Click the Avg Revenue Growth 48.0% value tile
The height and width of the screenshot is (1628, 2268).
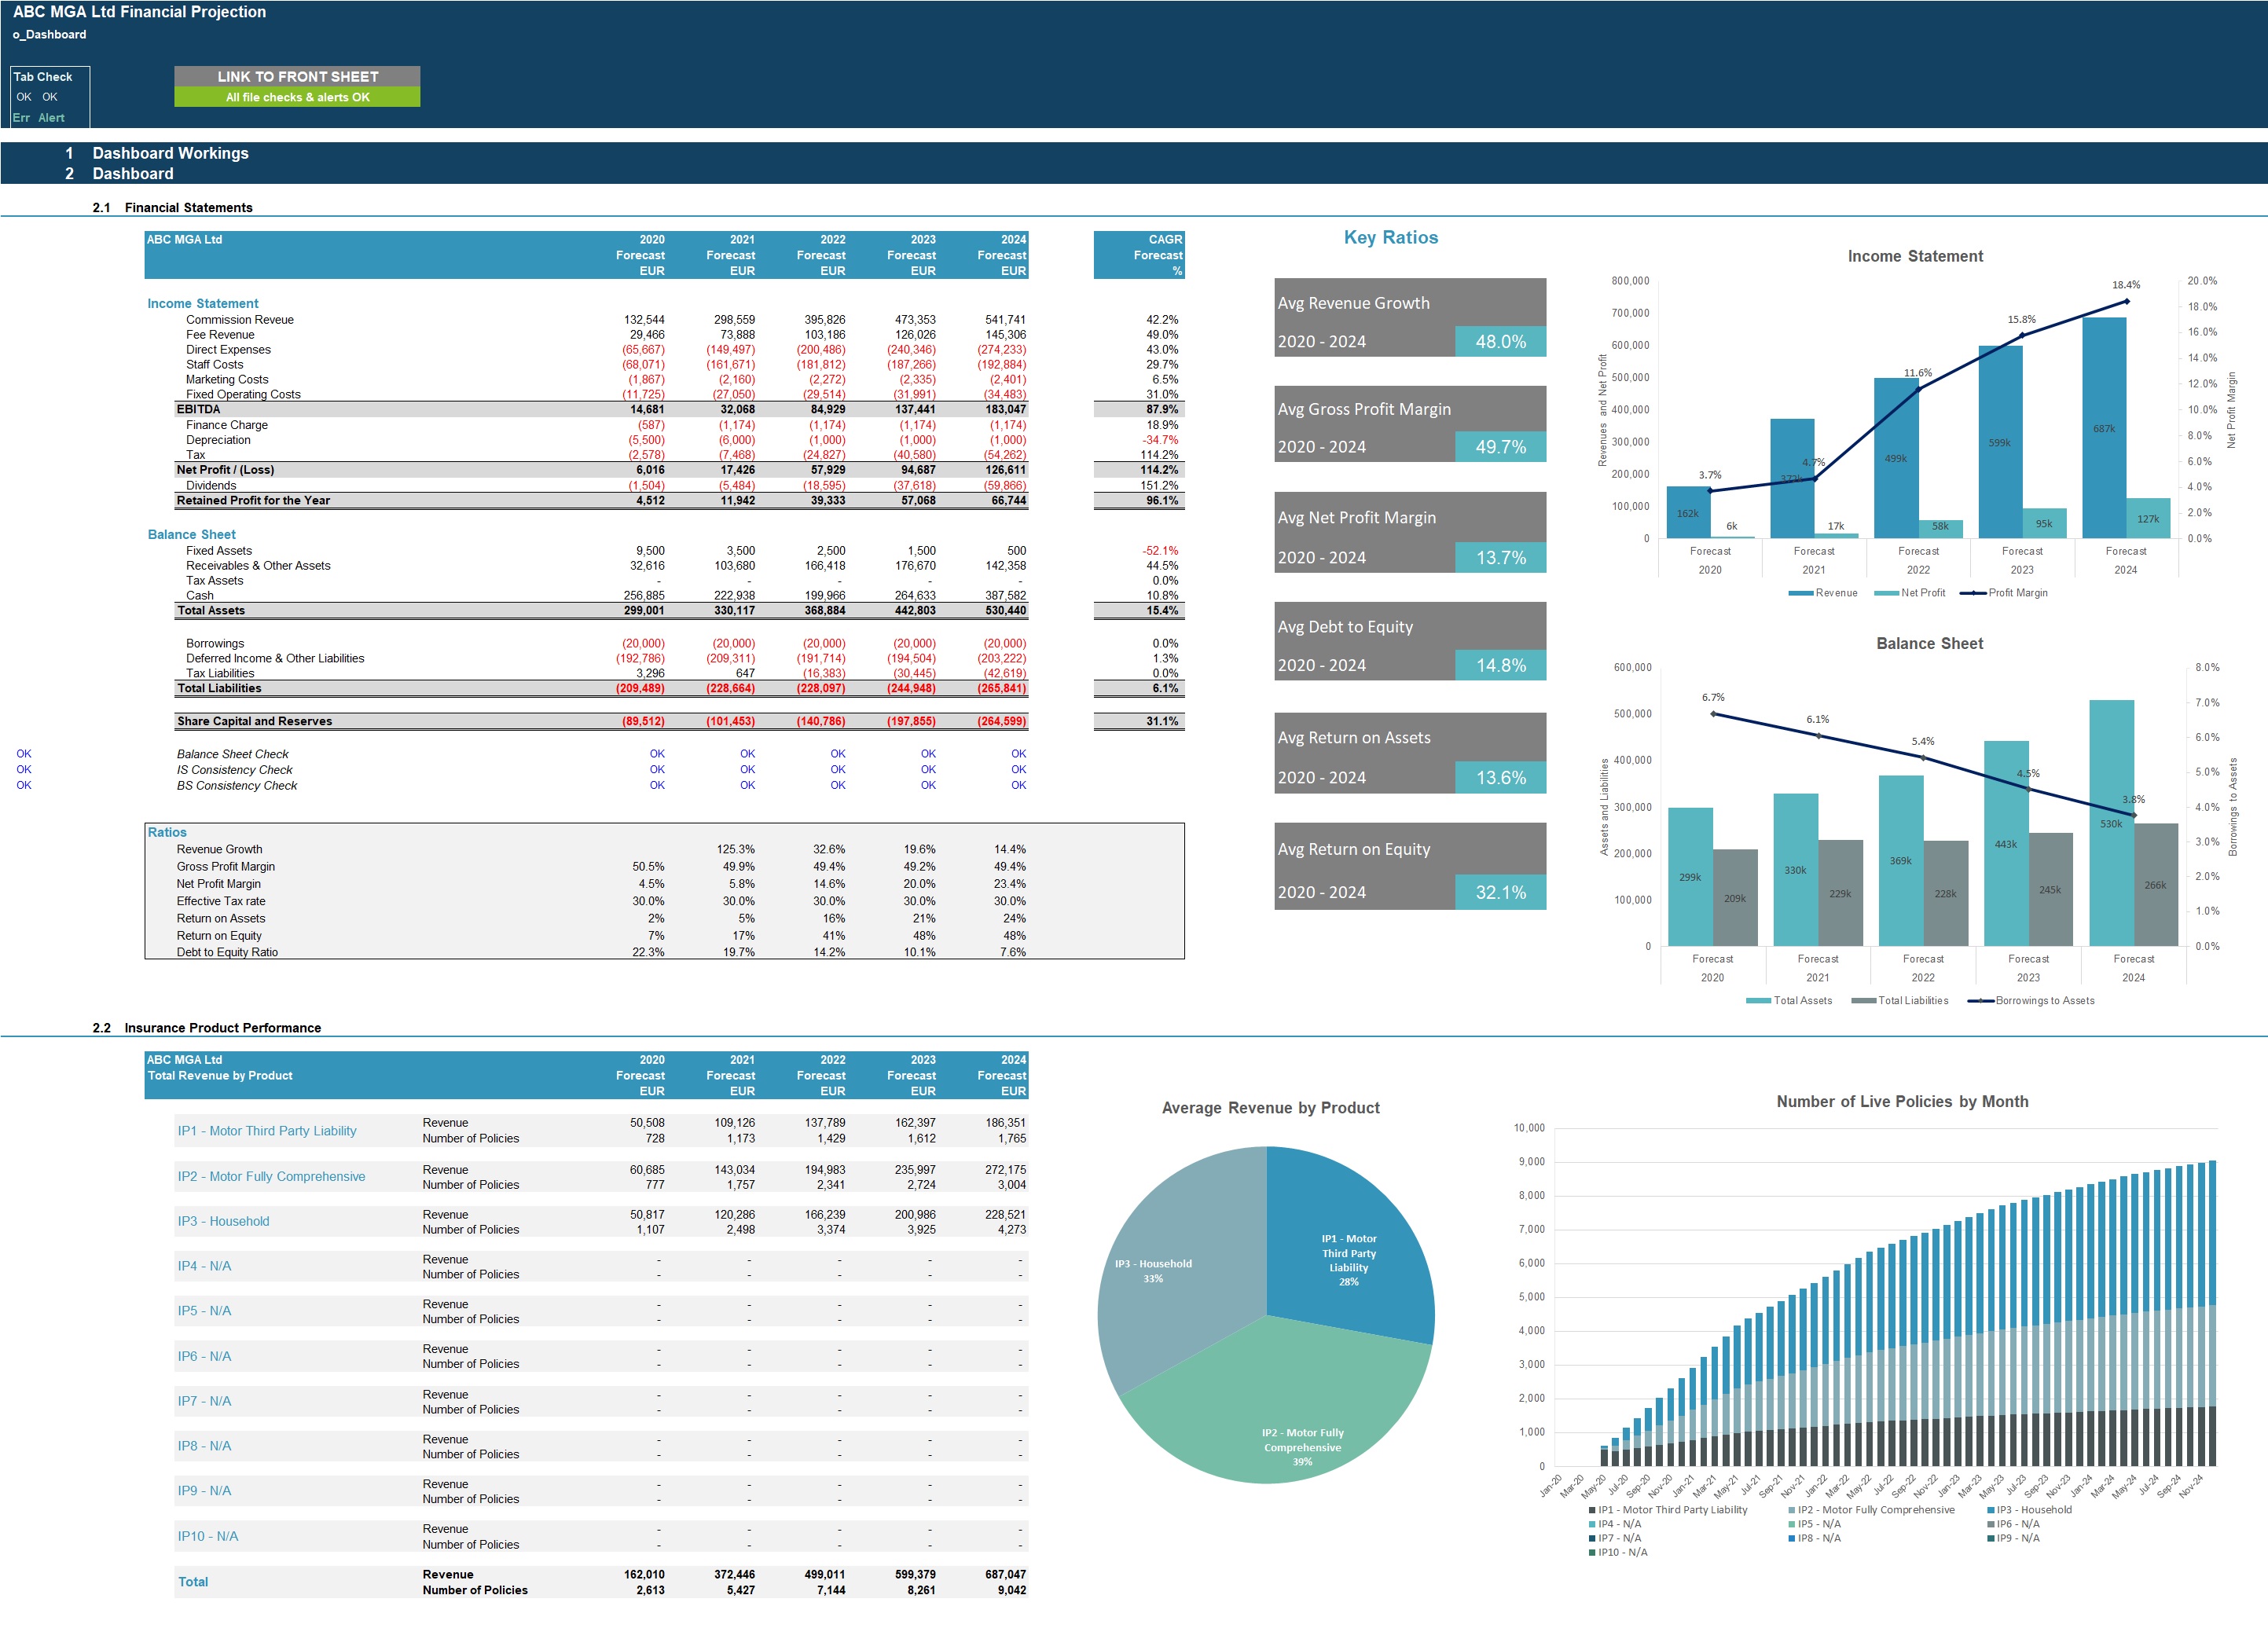tap(1500, 341)
